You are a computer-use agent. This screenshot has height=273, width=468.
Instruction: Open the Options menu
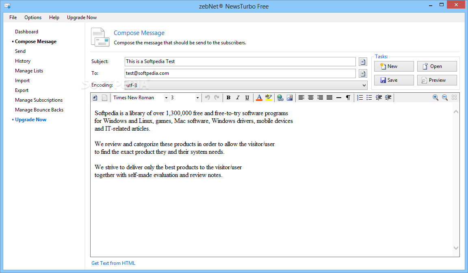[x=33, y=17]
